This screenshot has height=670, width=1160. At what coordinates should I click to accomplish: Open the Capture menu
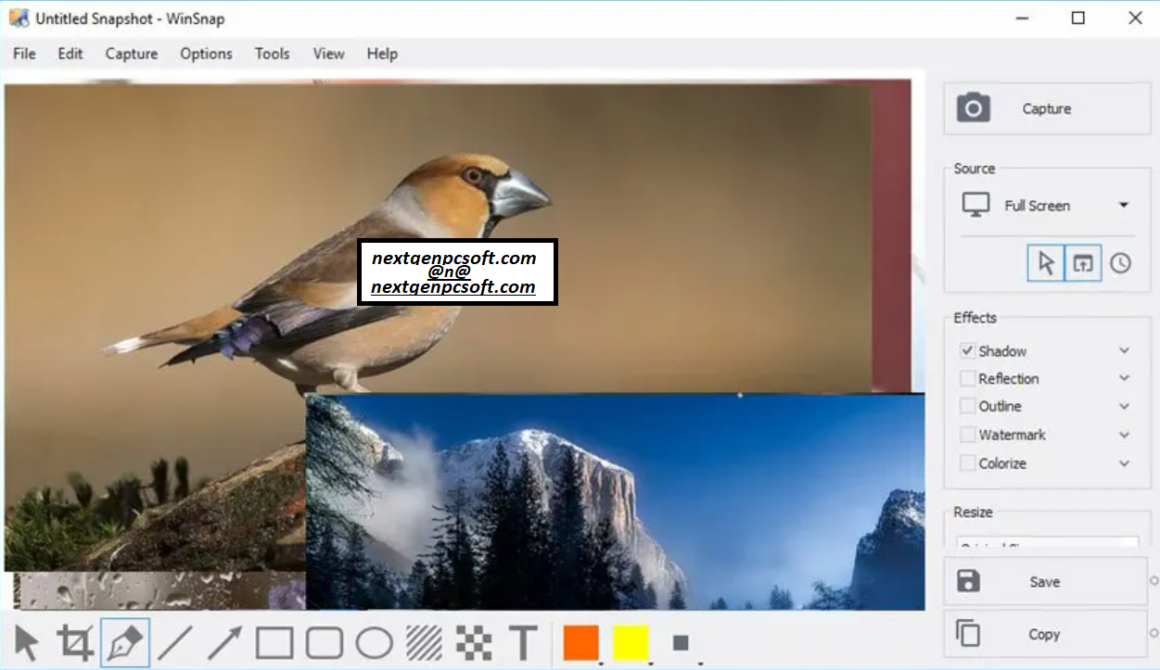pyautogui.click(x=132, y=54)
